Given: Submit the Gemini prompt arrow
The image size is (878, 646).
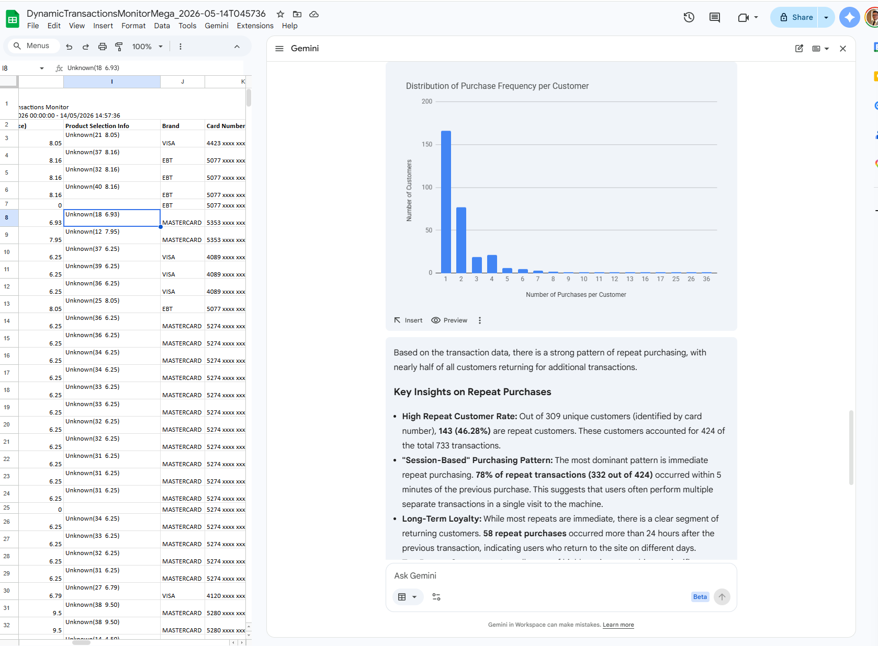Looking at the screenshot, I should (x=722, y=597).
